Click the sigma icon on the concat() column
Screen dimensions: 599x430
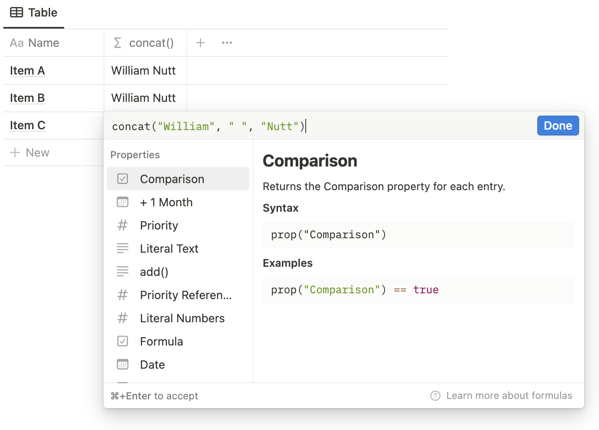coord(118,43)
